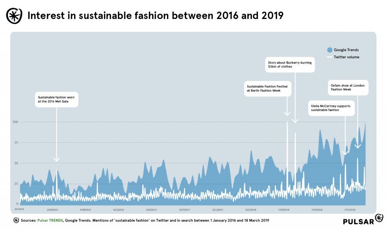Viewport: 387px width, 230px height.
Task: Click the arrowhead under the Berlin Fashion Week annotation
Action: pos(287,113)
